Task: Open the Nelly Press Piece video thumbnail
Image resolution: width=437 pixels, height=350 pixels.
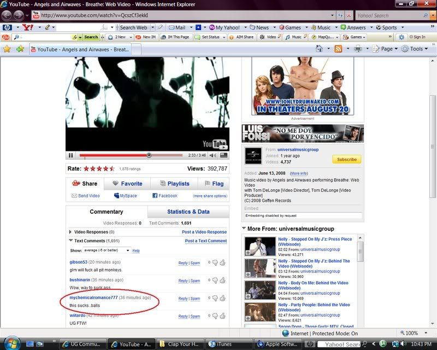Action: coord(260,247)
